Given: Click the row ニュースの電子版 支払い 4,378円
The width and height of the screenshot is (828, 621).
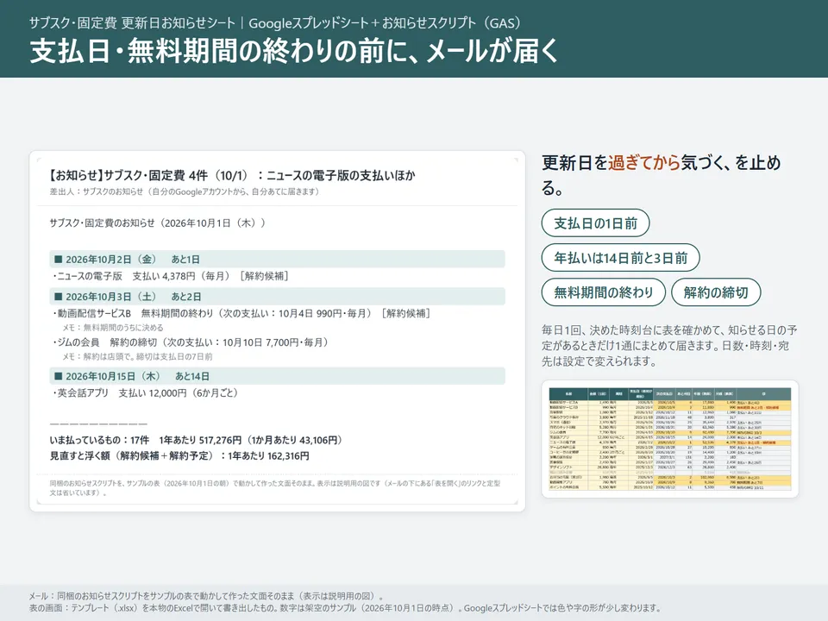Looking at the screenshot, I should coord(170,276).
